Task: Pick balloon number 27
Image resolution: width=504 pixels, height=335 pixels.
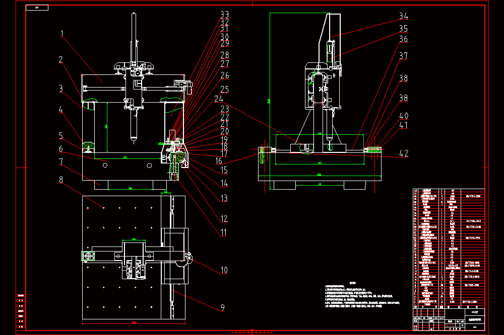Action: (x=225, y=63)
